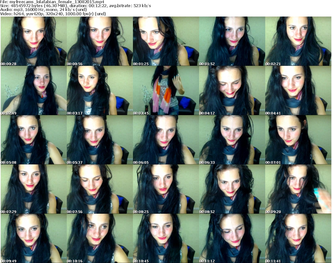Click the frame at 00:09:20
The height and width of the screenshot is (263, 332).
tap(298, 189)
